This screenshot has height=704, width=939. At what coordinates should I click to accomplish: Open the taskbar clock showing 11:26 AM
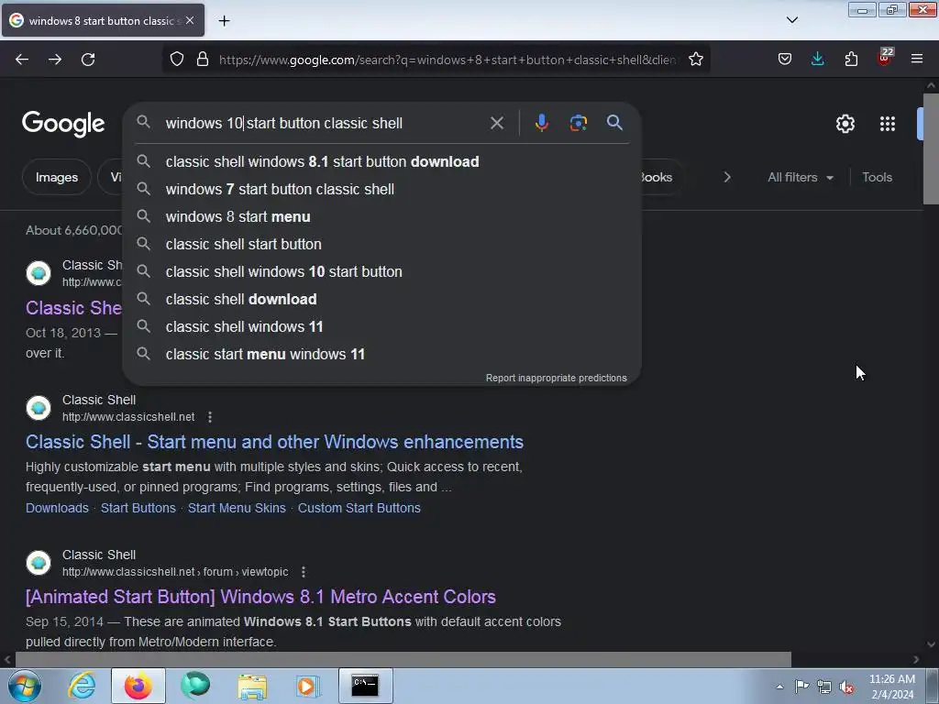[892, 687]
